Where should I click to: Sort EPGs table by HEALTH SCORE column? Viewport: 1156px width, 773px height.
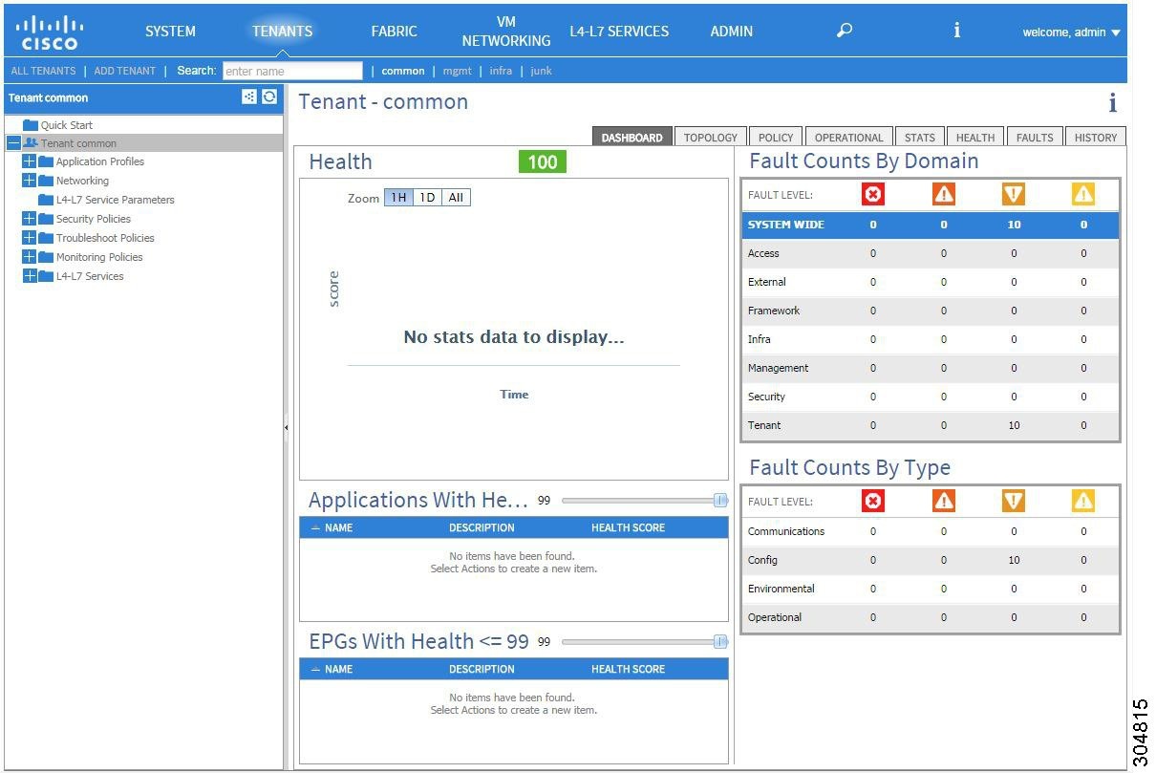coord(628,669)
